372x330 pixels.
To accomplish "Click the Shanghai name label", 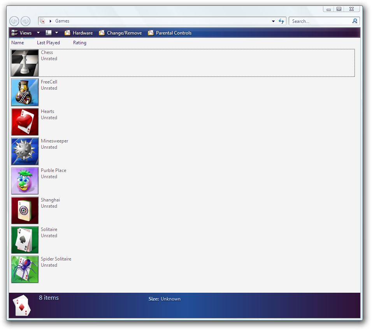I will [50, 200].
